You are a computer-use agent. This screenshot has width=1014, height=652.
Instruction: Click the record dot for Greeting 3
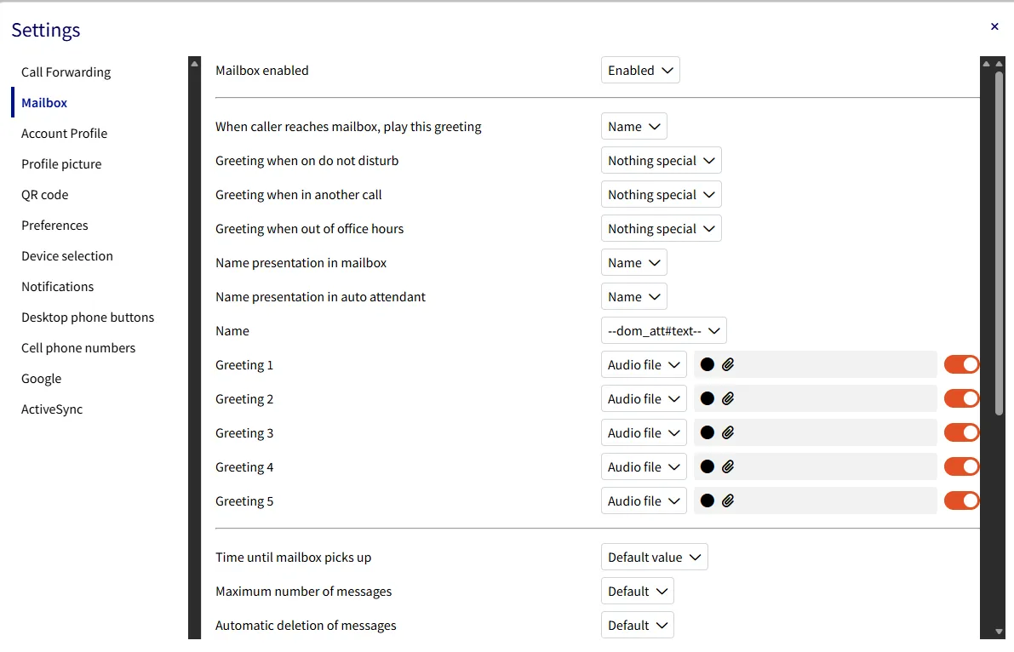(708, 432)
